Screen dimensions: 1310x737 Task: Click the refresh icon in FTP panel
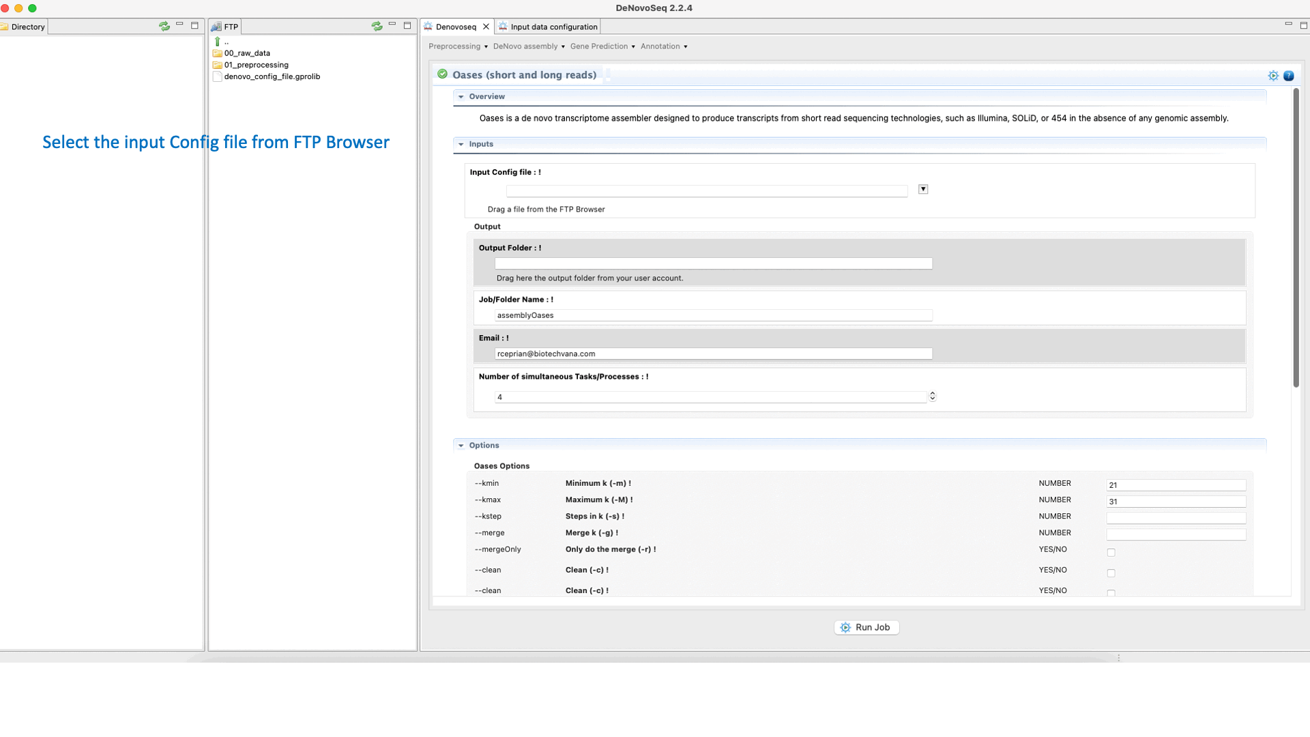377,26
